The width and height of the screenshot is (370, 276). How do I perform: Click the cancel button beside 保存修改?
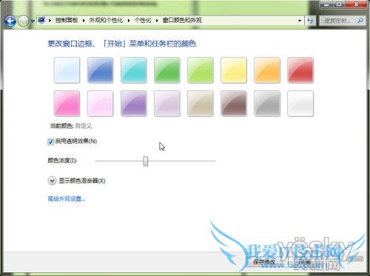tap(306, 262)
